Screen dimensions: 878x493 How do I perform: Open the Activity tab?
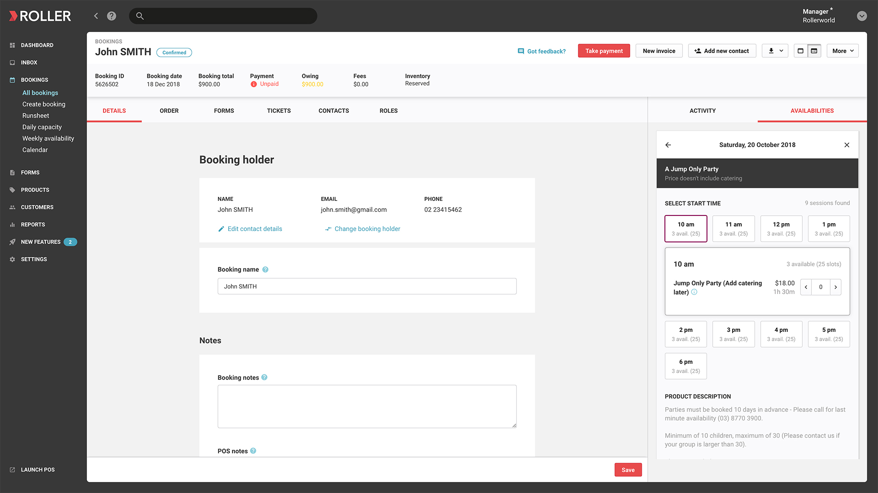point(702,110)
